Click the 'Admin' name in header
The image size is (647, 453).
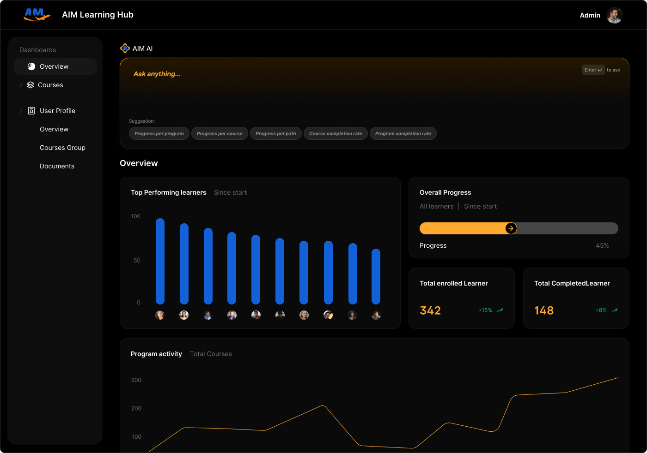[590, 15]
